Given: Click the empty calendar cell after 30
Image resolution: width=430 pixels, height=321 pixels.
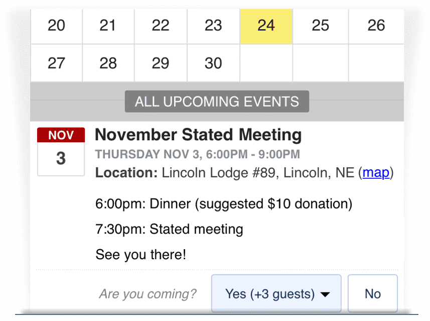Looking at the screenshot, I should pos(266,63).
